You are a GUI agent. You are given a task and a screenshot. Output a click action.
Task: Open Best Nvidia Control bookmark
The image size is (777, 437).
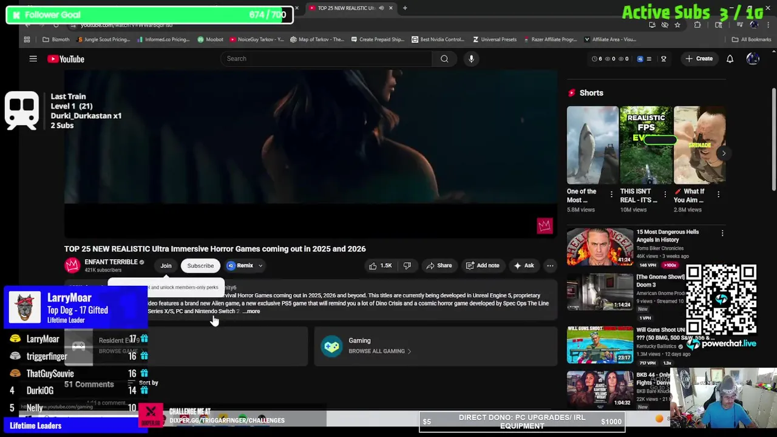click(x=438, y=39)
